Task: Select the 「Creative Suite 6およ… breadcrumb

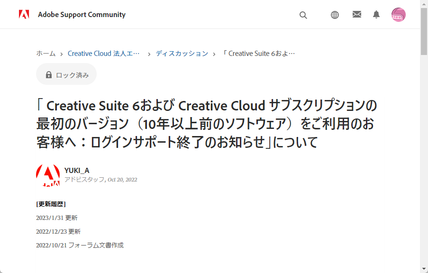Action: click(259, 54)
